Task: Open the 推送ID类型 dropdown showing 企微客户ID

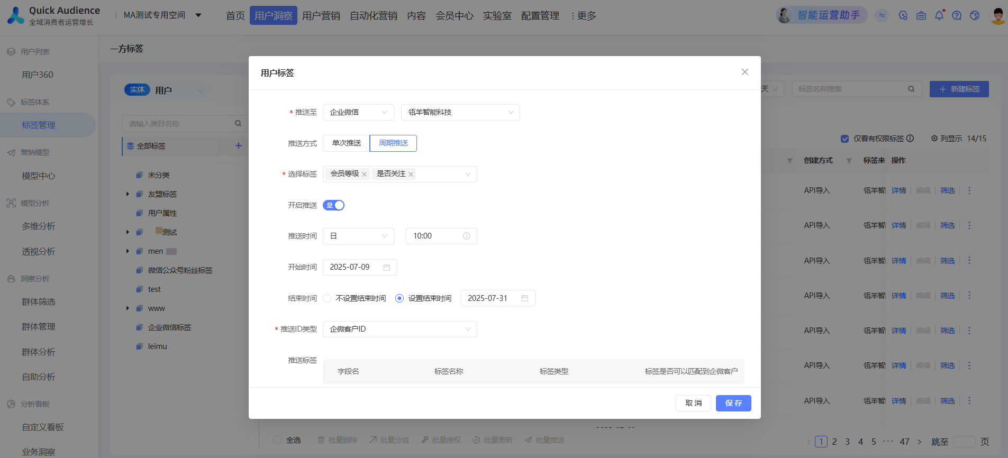Action: (x=399, y=329)
